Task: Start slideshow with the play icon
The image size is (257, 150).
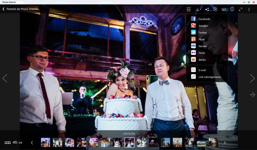Action: (215, 9)
